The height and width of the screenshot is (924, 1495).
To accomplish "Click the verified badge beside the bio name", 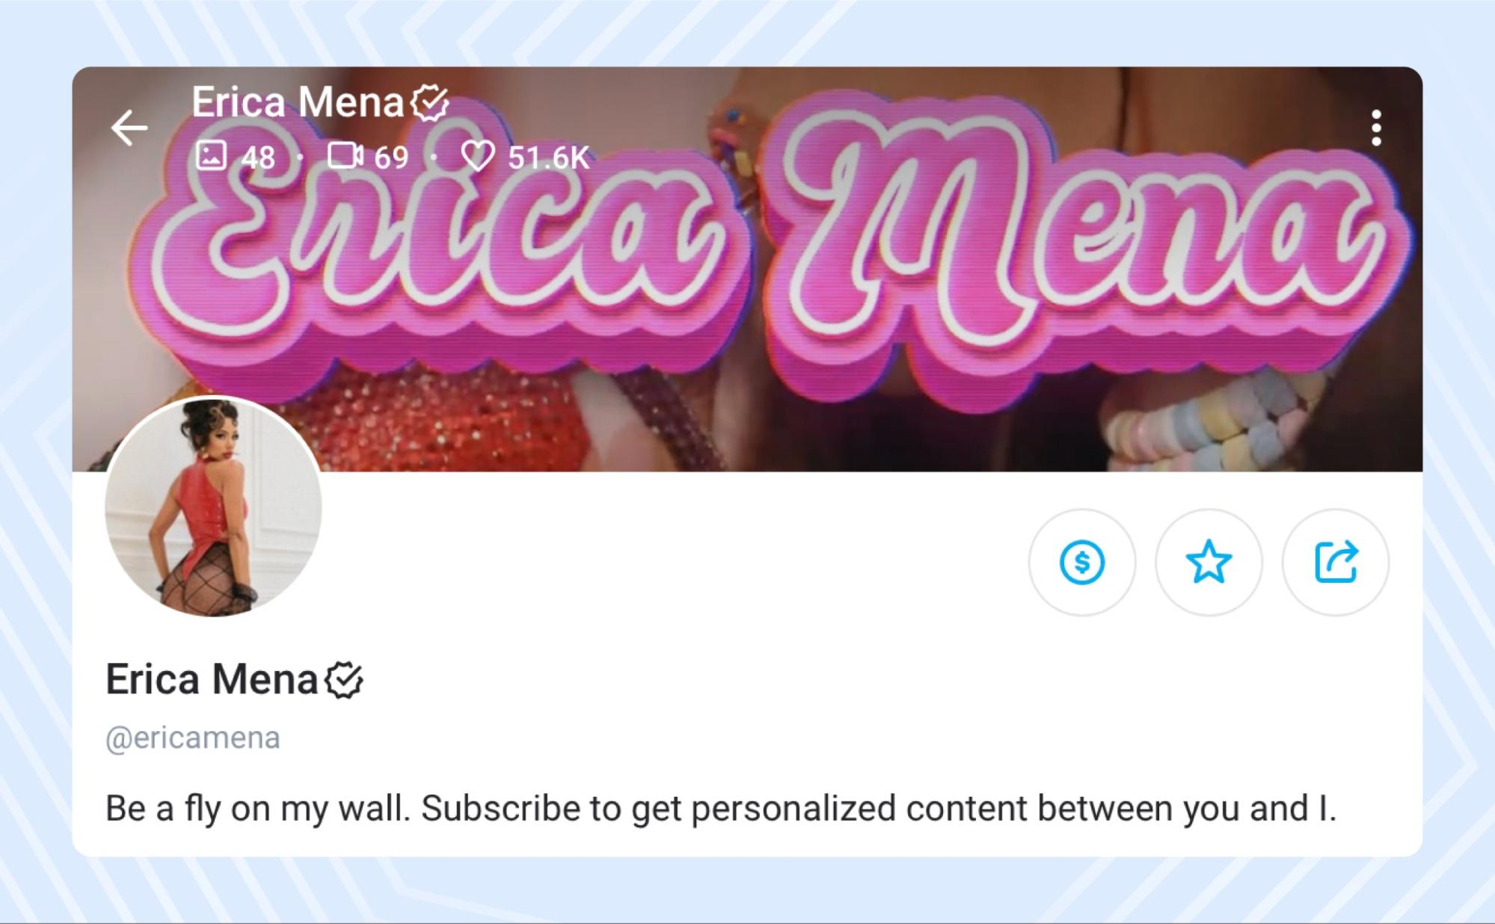I will [x=344, y=680].
